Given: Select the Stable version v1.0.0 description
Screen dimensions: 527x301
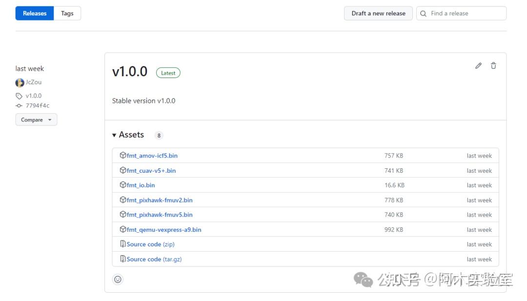Looking at the screenshot, I should click(x=144, y=101).
